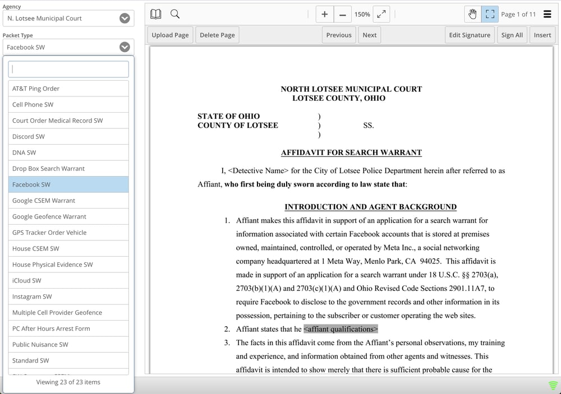This screenshot has height=394, width=561.
Task: Open the Edit Signature button
Action: pos(470,35)
